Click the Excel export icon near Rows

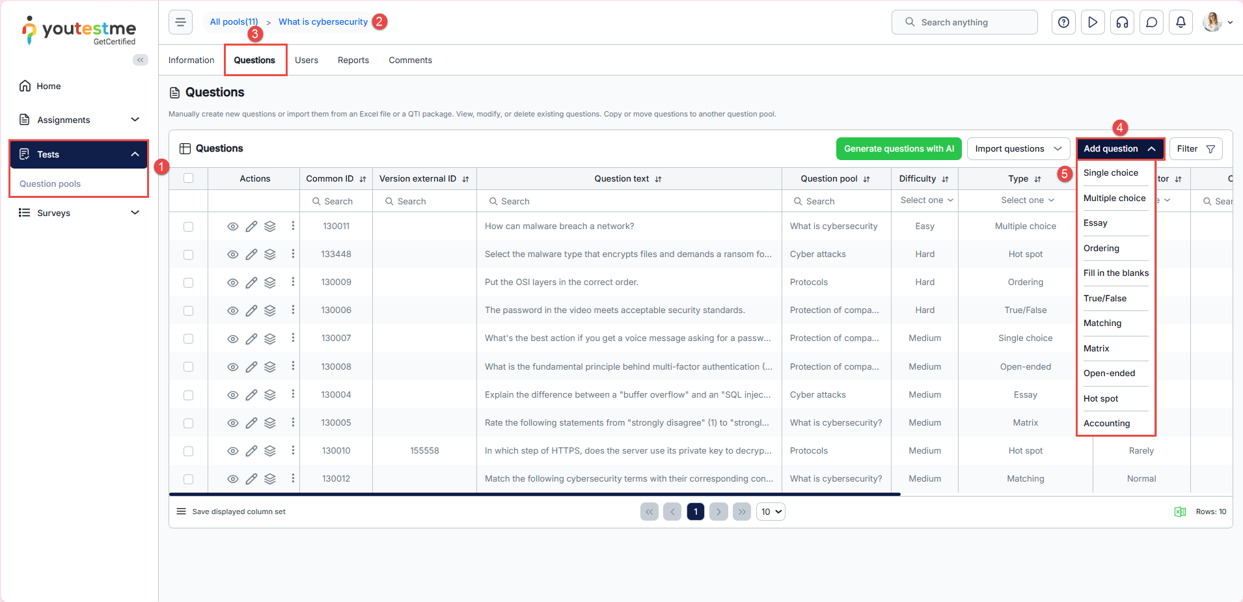pyautogui.click(x=1180, y=512)
